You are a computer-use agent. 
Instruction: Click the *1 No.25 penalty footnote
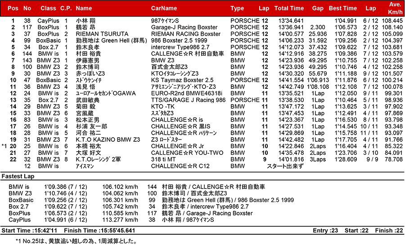point(76,241)
